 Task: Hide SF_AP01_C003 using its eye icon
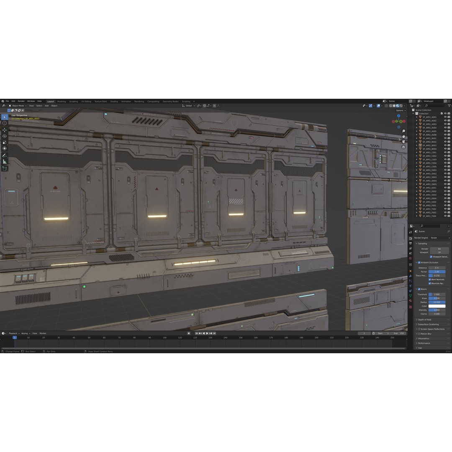445,159
